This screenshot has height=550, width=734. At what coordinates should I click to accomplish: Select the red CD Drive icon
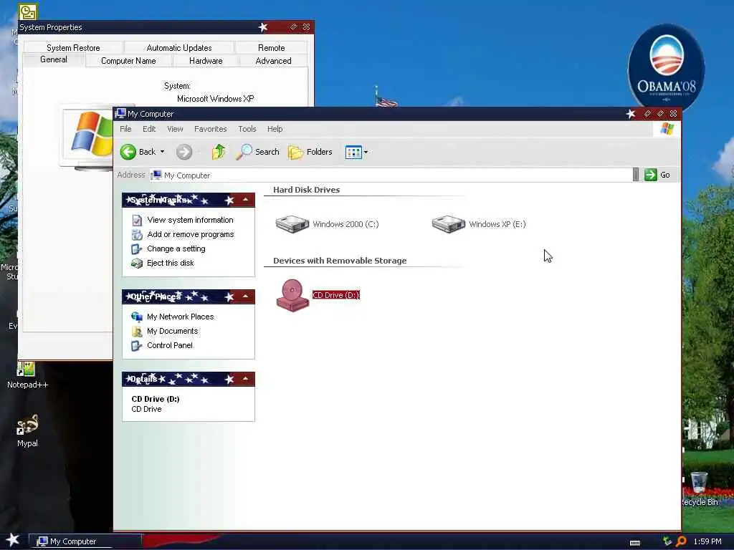[292, 295]
